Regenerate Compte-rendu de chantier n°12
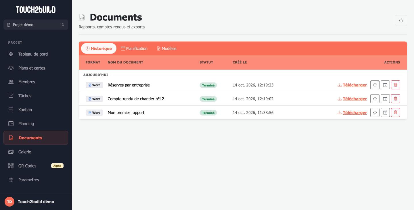 point(375,99)
